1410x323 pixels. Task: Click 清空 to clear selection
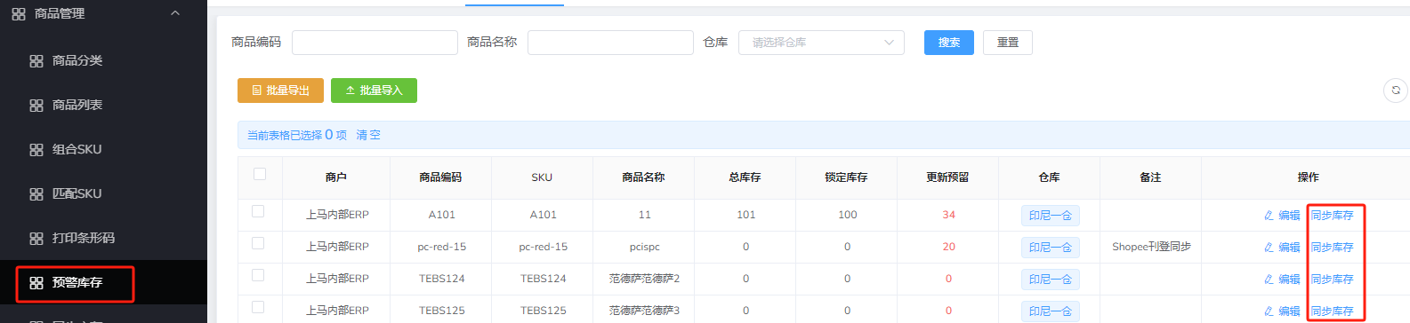[x=368, y=135]
